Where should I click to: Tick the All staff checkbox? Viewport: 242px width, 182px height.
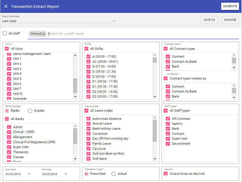[5, 33]
